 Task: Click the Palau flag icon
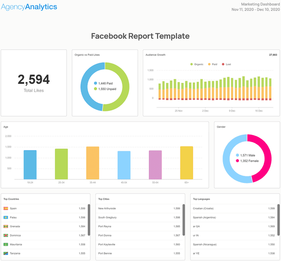click(6, 218)
